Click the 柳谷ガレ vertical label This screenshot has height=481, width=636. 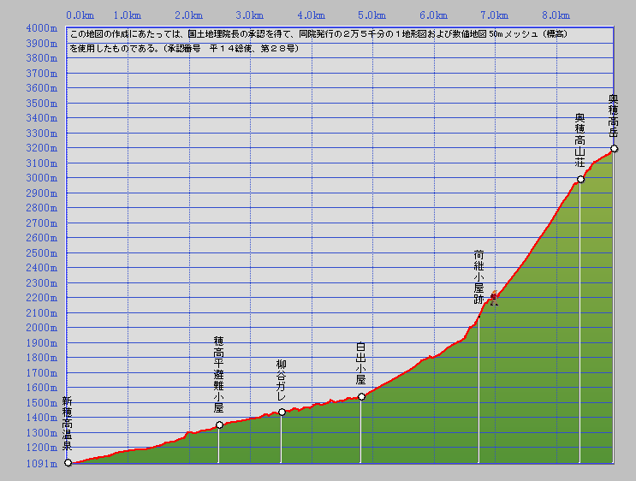[x=281, y=380]
